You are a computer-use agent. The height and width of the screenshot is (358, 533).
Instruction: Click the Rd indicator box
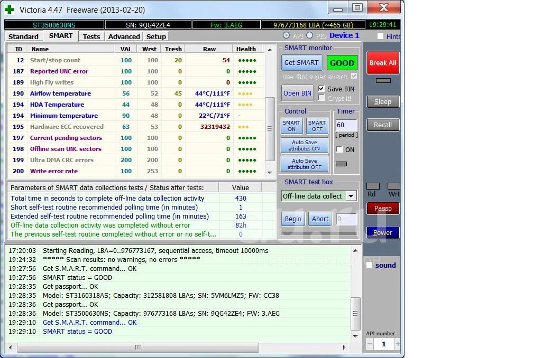click(x=373, y=186)
